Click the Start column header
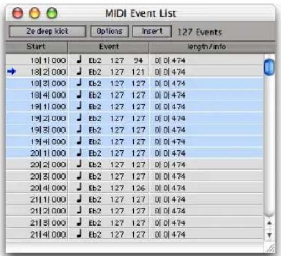Viewport: 281px width, 256px height. click(37, 47)
